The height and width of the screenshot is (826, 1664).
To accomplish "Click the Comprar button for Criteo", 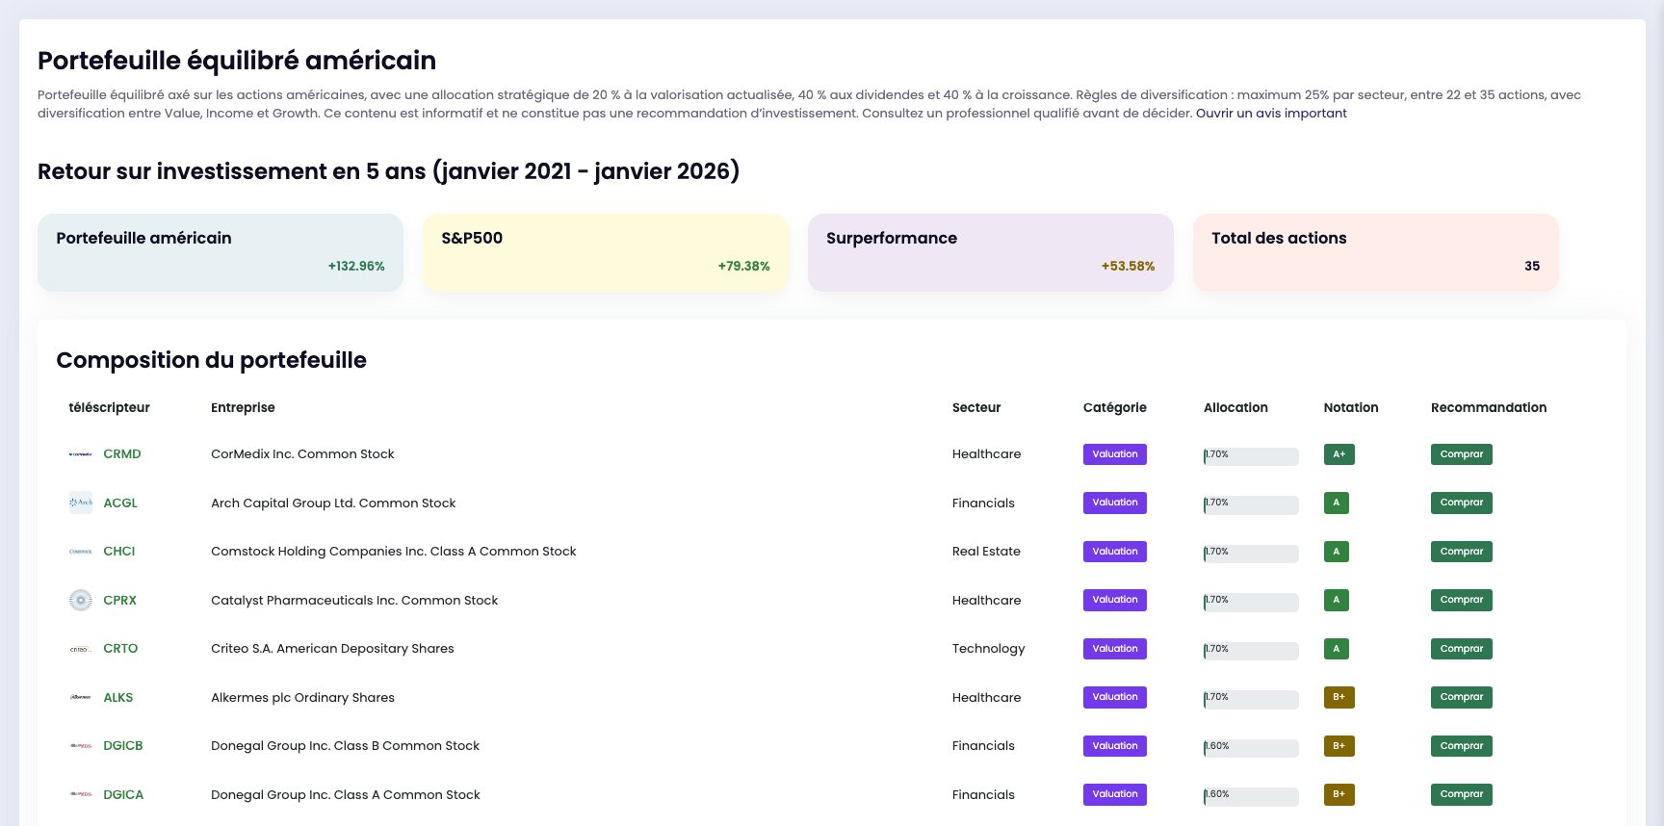I will click(x=1462, y=649).
